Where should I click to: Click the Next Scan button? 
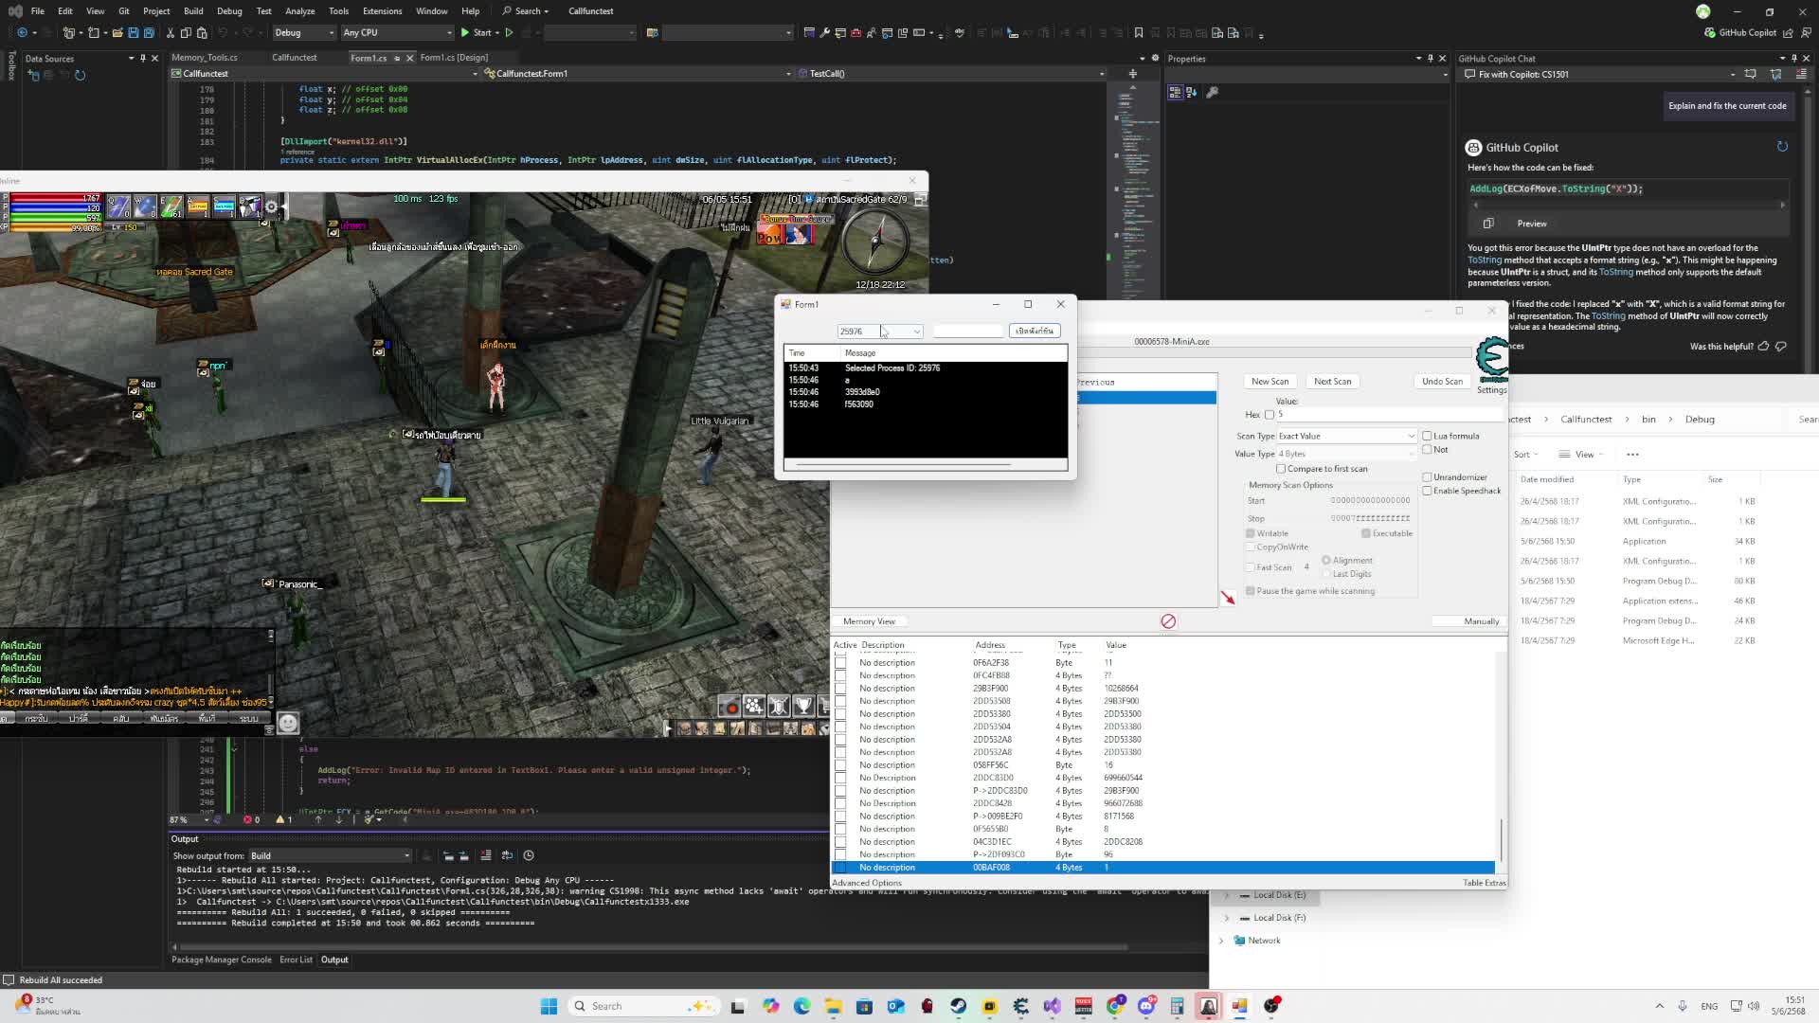(1332, 381)
